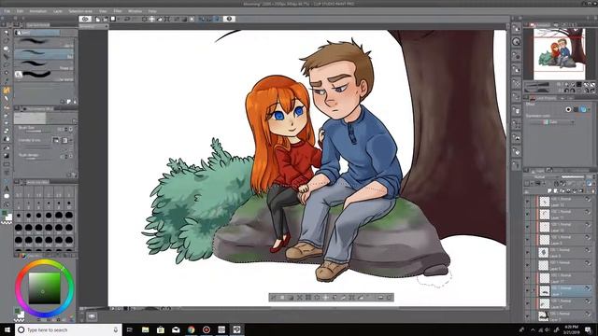Select Layer 12 thumbnail in Layer panel

click(x=544, y=202)
